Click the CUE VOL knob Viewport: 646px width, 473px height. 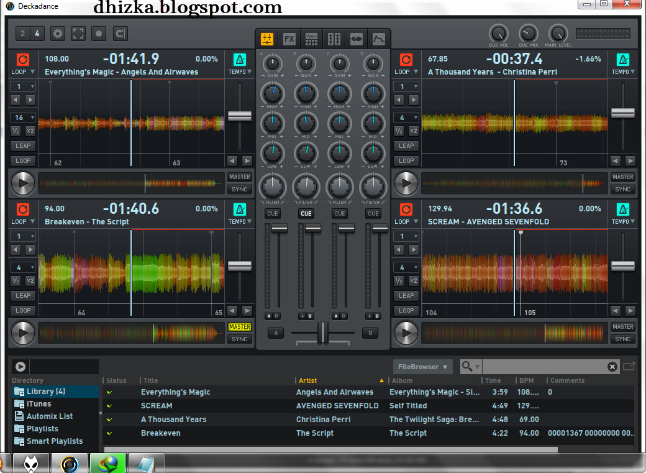pos(499,34)
